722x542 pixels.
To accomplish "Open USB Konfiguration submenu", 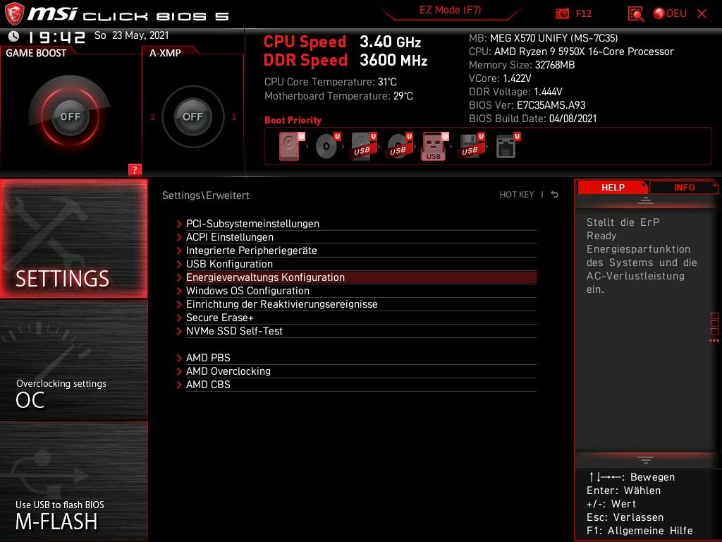I will coord(356,264).
